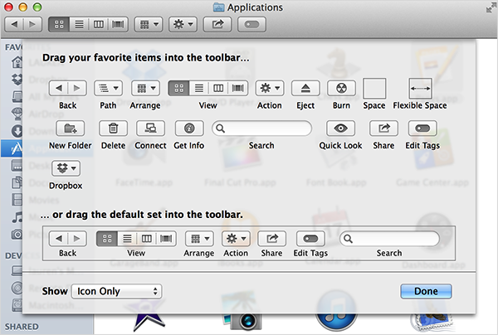Click Cover Flow in palette View item
The height and width of the screenshot is (335, 498).
238,88
